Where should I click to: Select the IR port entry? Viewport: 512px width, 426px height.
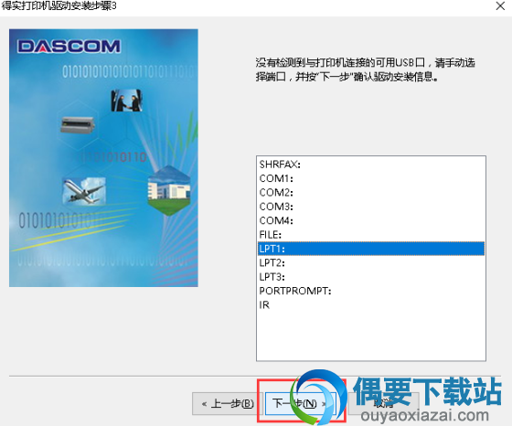pos(371,304)
